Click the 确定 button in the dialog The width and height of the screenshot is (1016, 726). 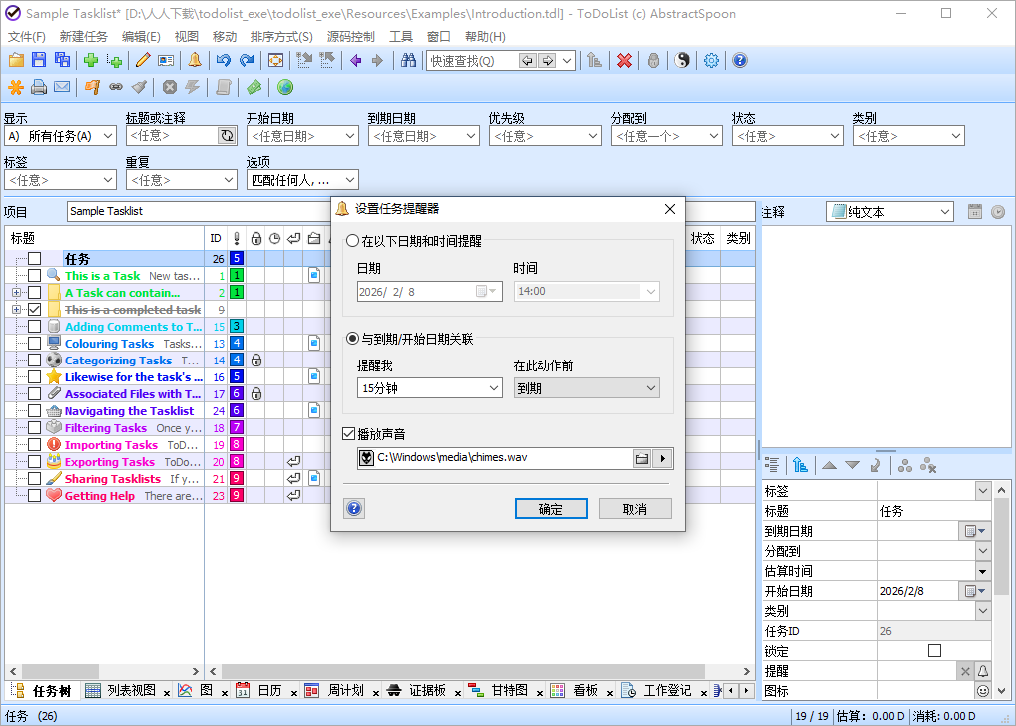tap(551, 507)
